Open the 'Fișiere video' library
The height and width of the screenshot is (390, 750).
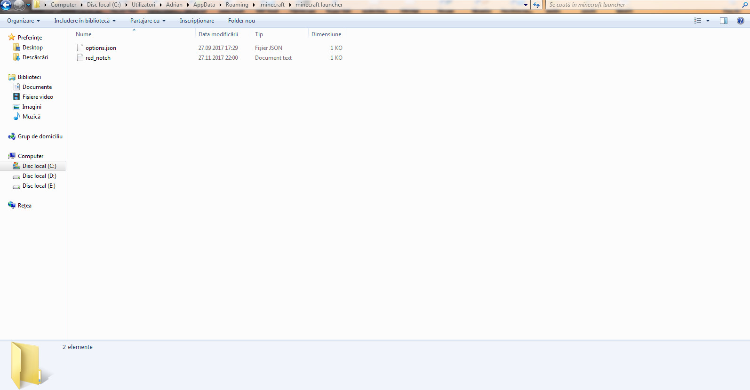[x=38, y=97]
